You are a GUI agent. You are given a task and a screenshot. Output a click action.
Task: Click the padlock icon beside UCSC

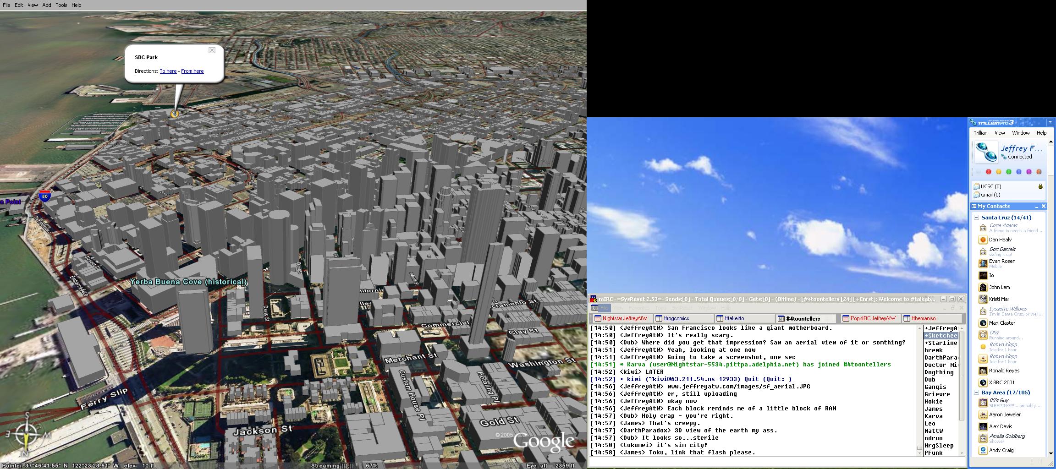(x=1040, y=186)
